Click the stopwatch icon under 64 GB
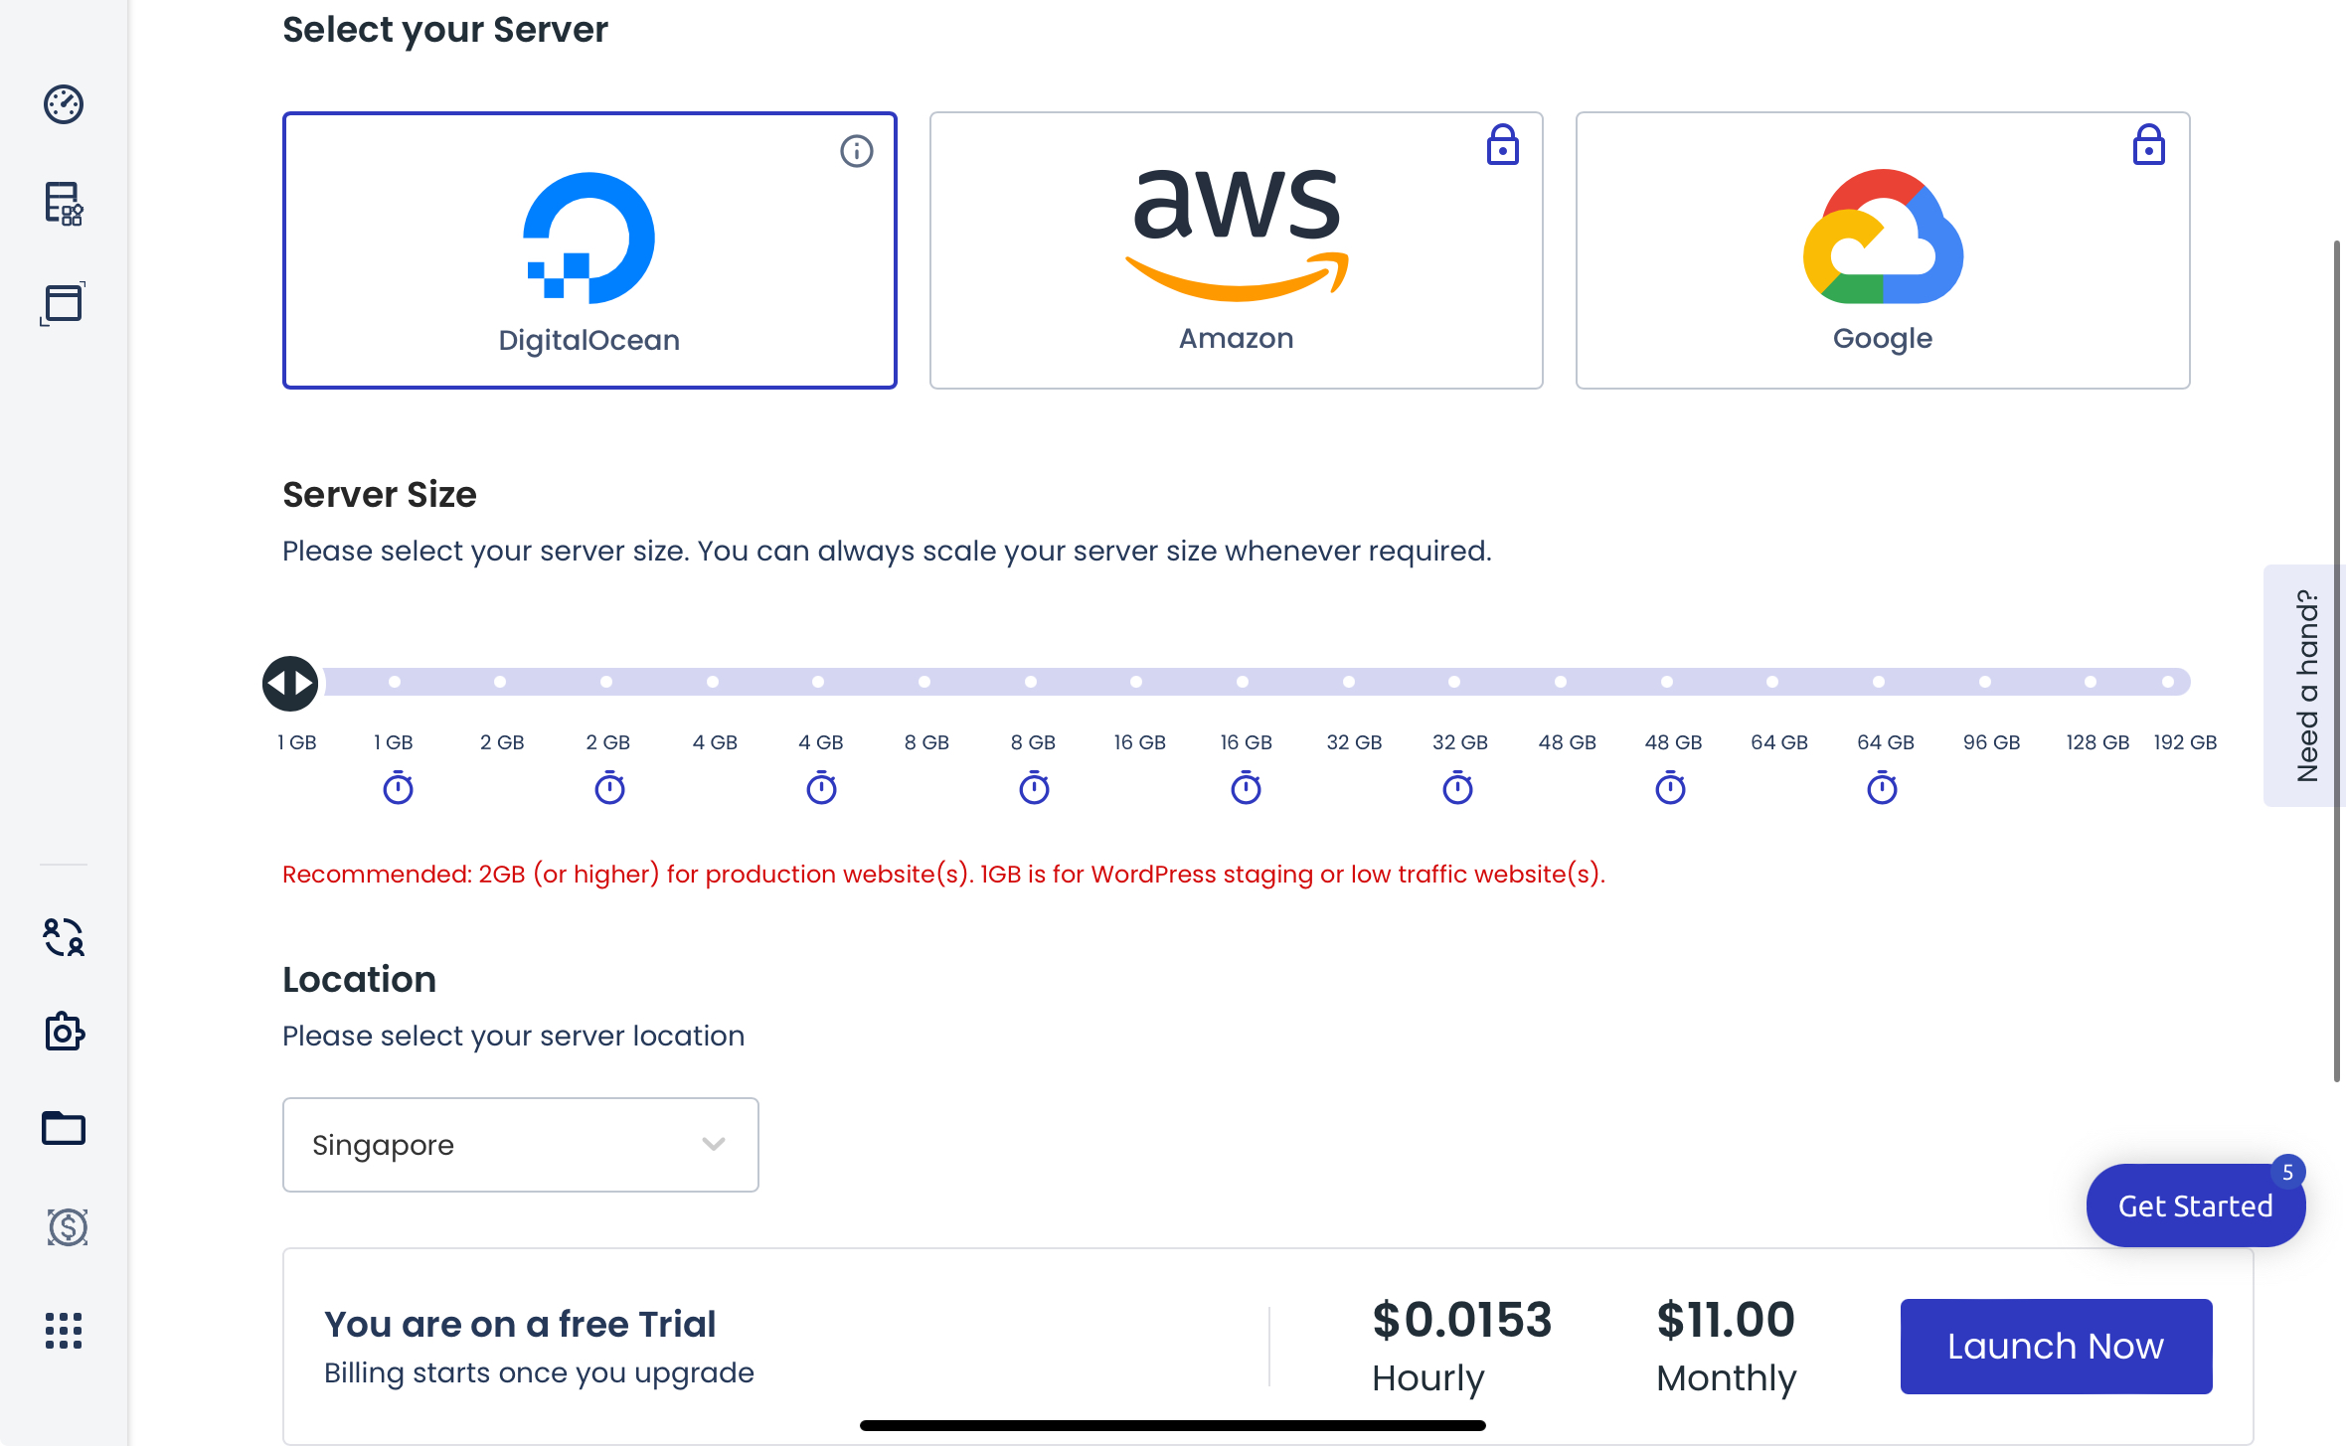Image resolution: width=2346 pixels, height=1446 pixels. point(1882,787)
